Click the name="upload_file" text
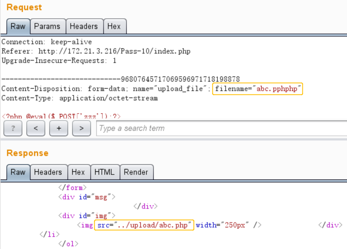Image resolution: width=347 pixels, height=249 pixels. click(x=170, y=89)
